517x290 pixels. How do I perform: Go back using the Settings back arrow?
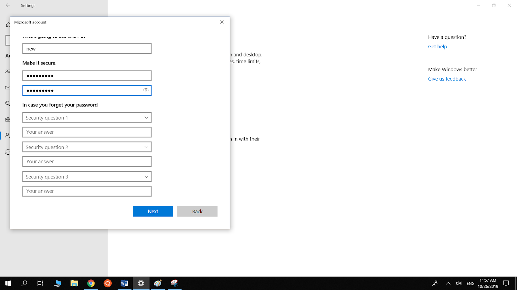pos(8,5)
